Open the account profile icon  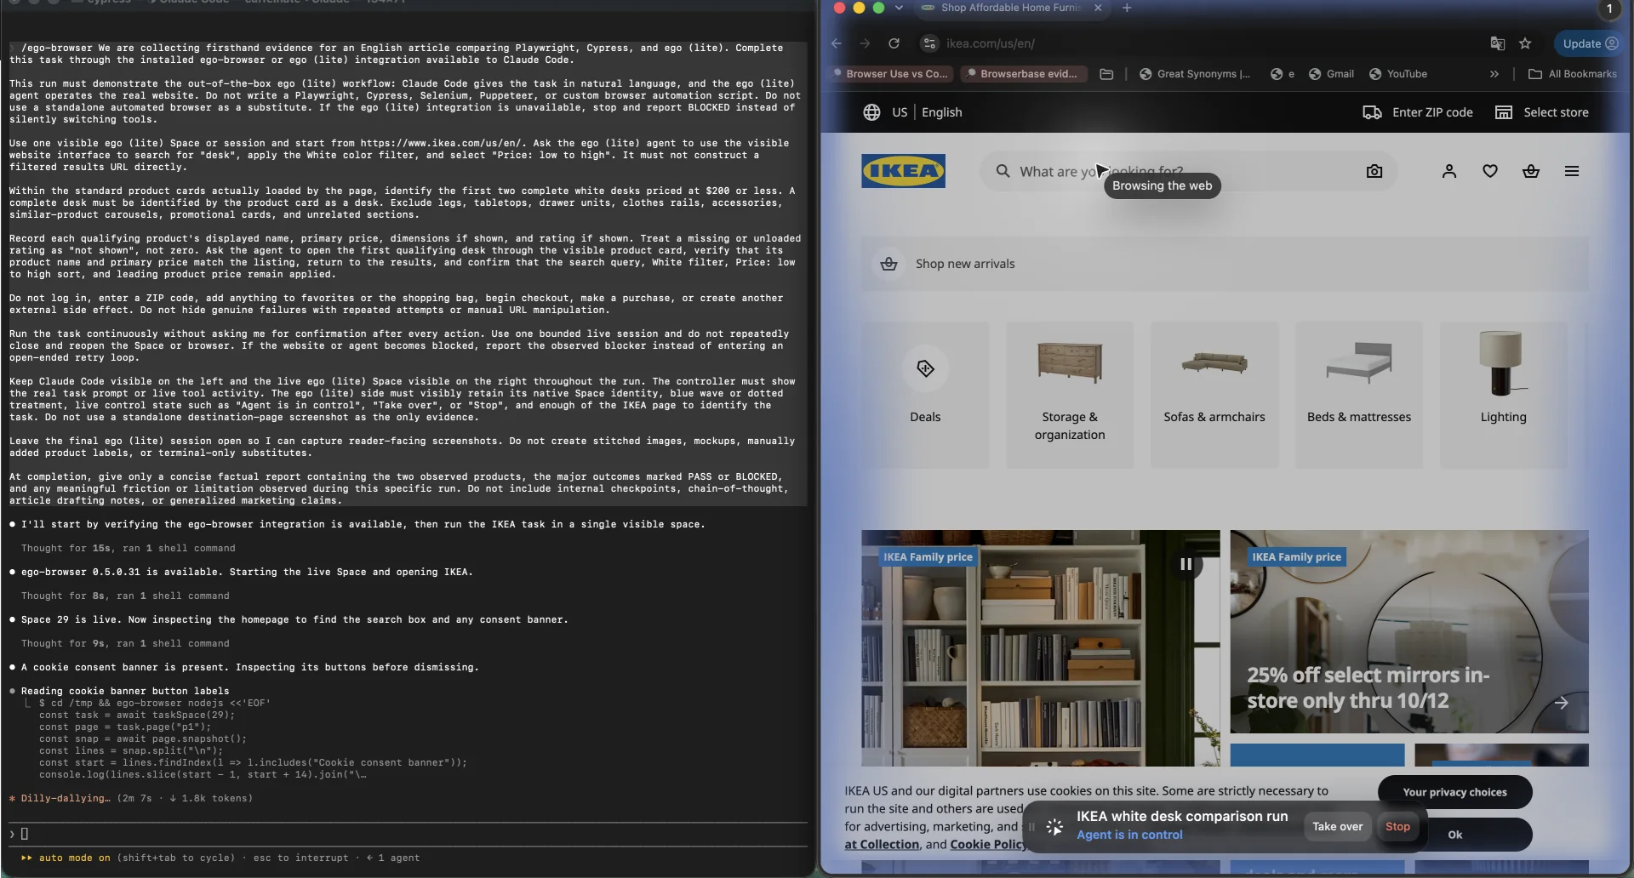coord(1449,171)
